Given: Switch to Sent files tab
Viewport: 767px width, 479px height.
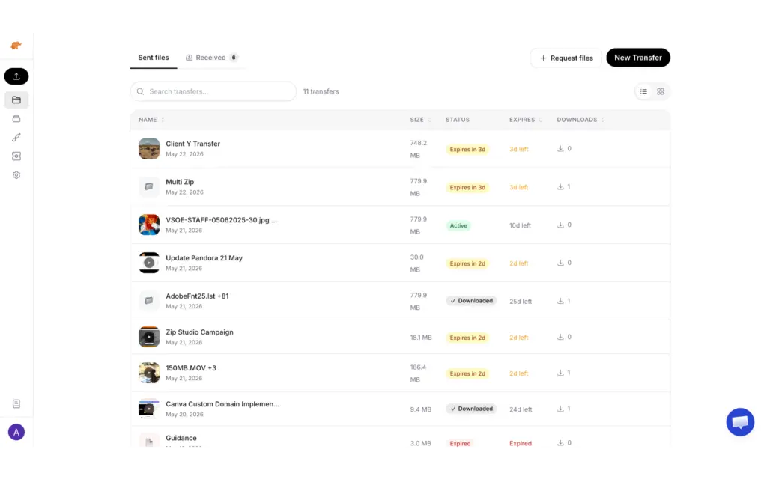Looking at the screenshot, I should pos(153,58).
